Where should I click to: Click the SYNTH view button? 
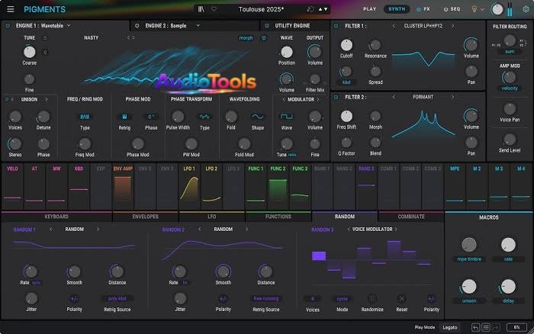(397, 9)
